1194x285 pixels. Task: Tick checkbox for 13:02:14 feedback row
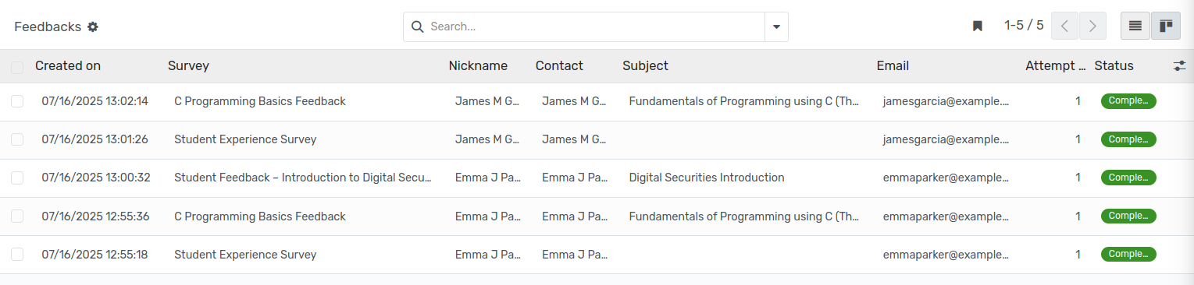point(17,101)
